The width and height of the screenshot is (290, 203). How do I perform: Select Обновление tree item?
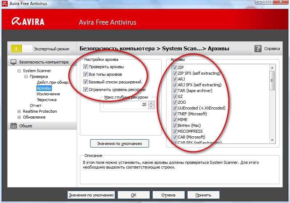[34, 117]
